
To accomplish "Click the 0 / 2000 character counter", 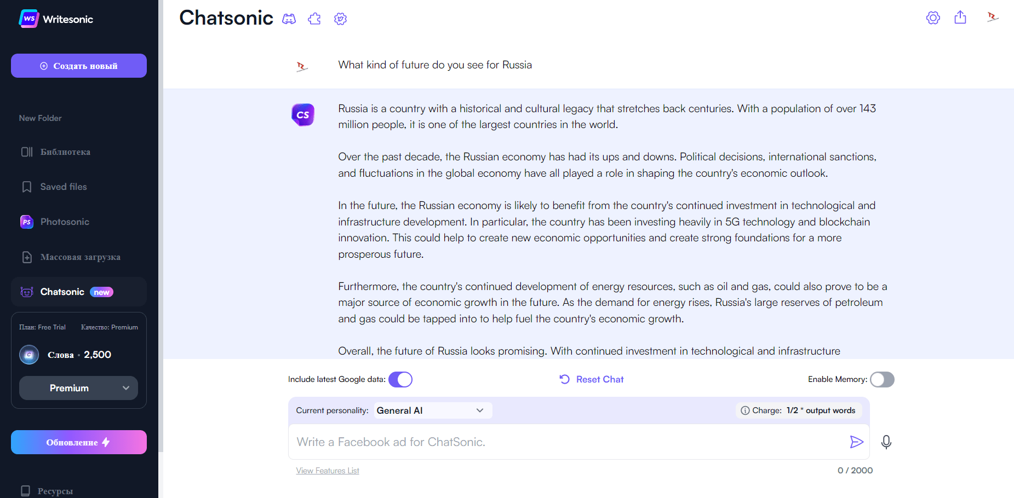I will 855,471.
